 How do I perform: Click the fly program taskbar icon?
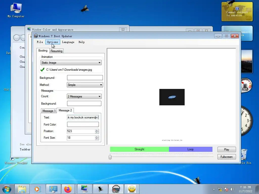coord(100,189)
